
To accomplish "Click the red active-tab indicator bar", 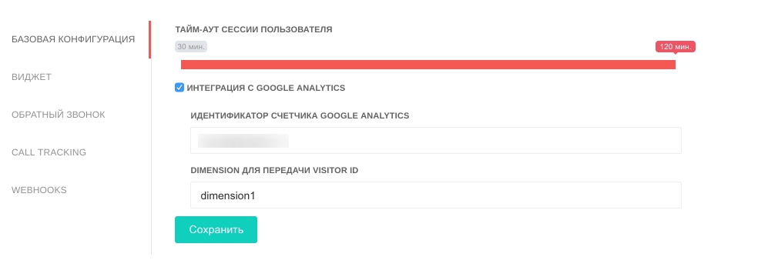I will 150,40.
